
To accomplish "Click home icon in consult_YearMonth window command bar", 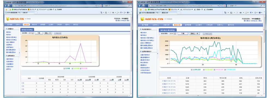I will 101,12.
